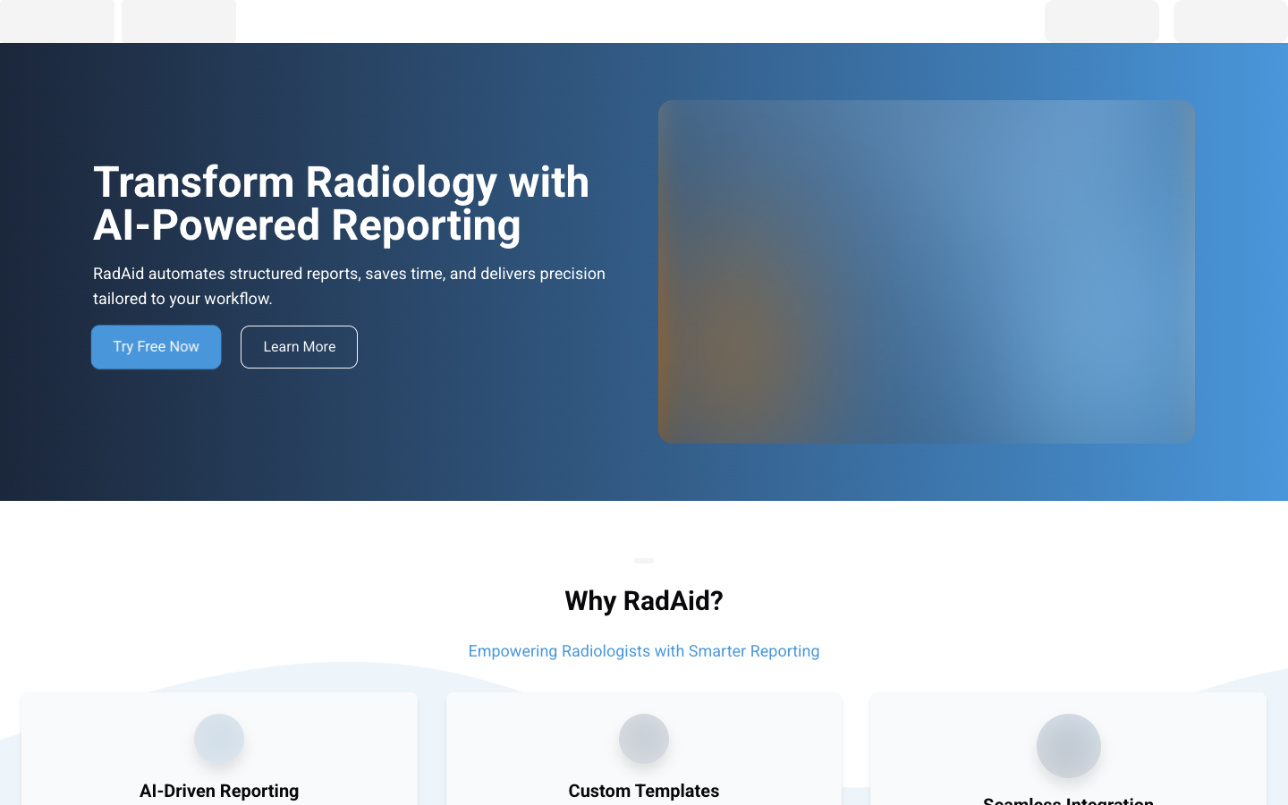Select the "Why RadAid?" heading
The image size is (1288, 805).
[644, 601]
